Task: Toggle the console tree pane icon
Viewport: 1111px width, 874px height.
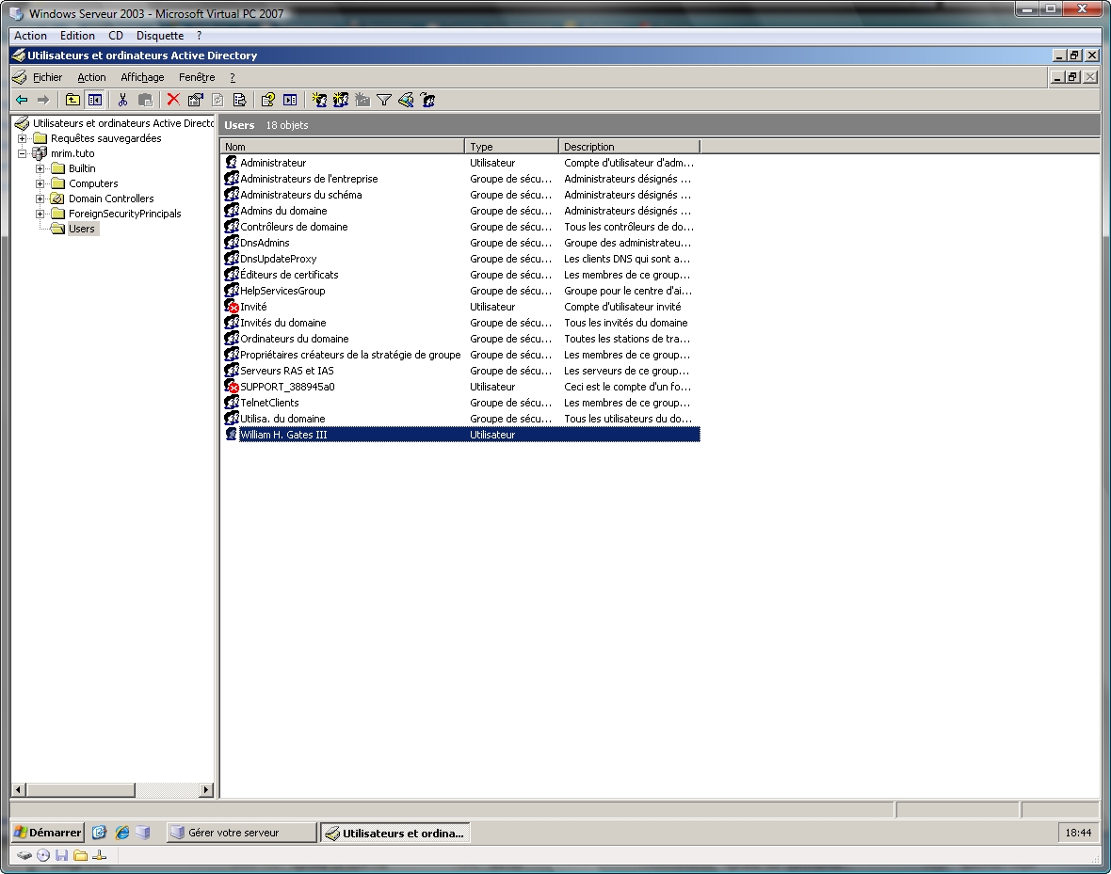Action: [94, 100]
